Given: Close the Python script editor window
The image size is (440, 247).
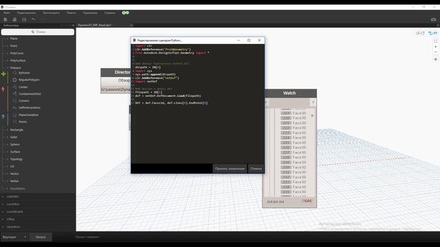Looking at the screenshot, I should click(x=259, y=40).
